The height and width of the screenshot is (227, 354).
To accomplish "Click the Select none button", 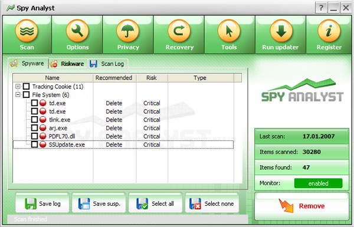I will [212, 203].
